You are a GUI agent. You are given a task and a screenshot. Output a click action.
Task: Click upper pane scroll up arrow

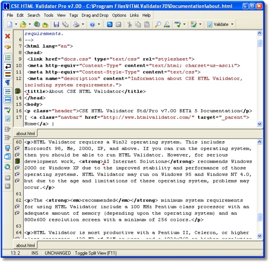(259, 33)
